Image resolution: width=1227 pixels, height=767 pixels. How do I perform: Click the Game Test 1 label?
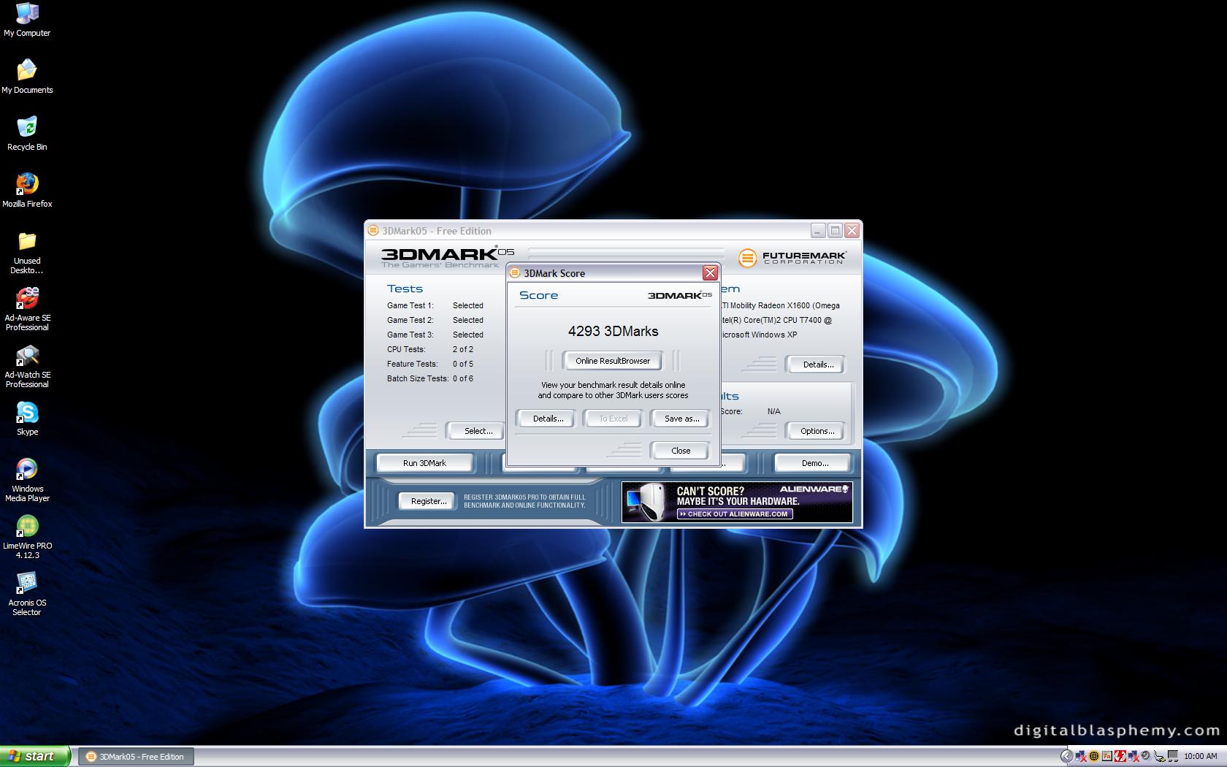(x=410, y=305)
